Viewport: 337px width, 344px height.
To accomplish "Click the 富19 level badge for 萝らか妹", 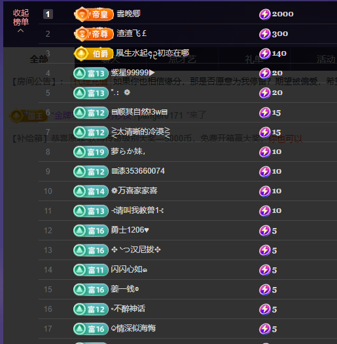I will [91, 152].
